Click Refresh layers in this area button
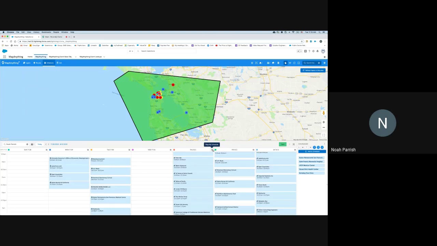 point(313,70)
